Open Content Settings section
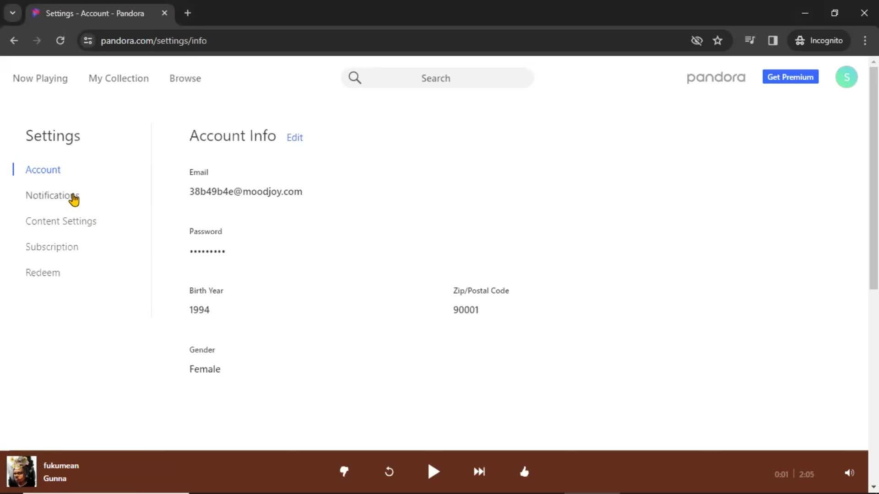This screenshot has height=494, width=879. click(x=60, y=221)
